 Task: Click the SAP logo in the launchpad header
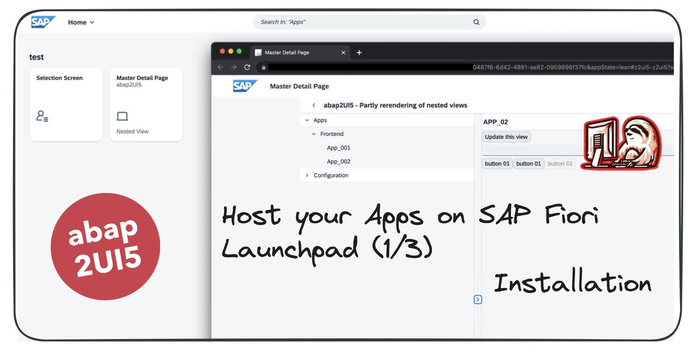point(42,22)
